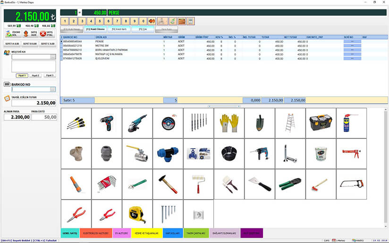Click the Satış İptal cancel icon button
This screenshot has width=389, height=243.
46,34
